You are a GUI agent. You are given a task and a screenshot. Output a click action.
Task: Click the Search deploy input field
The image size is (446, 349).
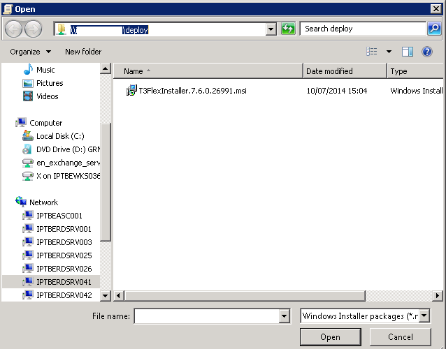coord(363,29)
